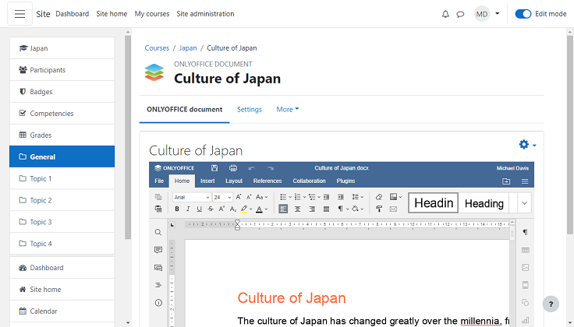Open the Comments panel in left sidebar

[158, 250]
